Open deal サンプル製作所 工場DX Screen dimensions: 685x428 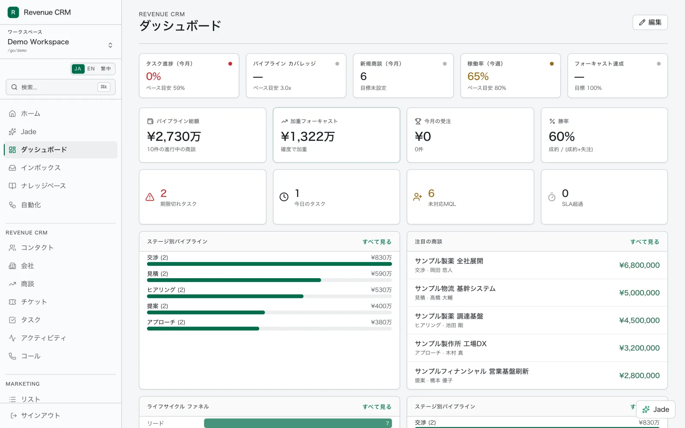click(x=537, y=348)
